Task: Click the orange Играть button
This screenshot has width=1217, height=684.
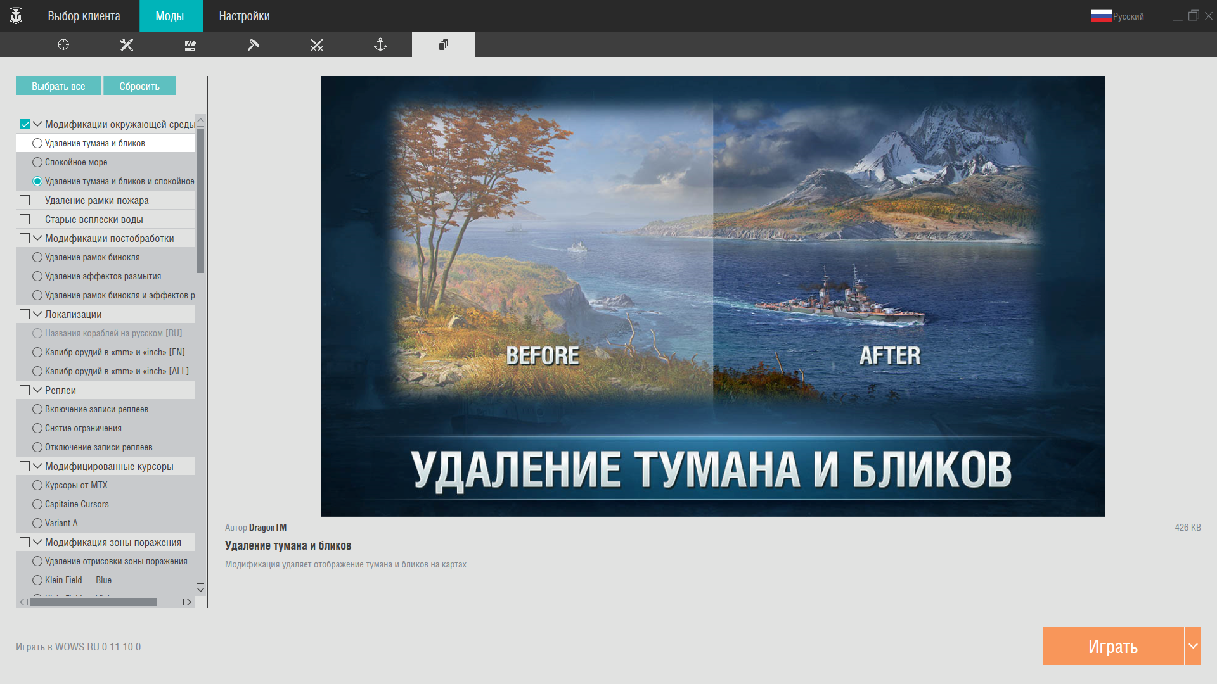Action: 1113,646
